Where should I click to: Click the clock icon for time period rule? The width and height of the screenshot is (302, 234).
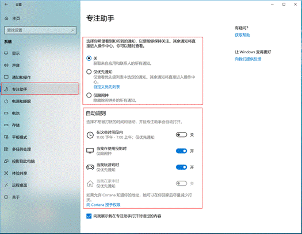90,135
